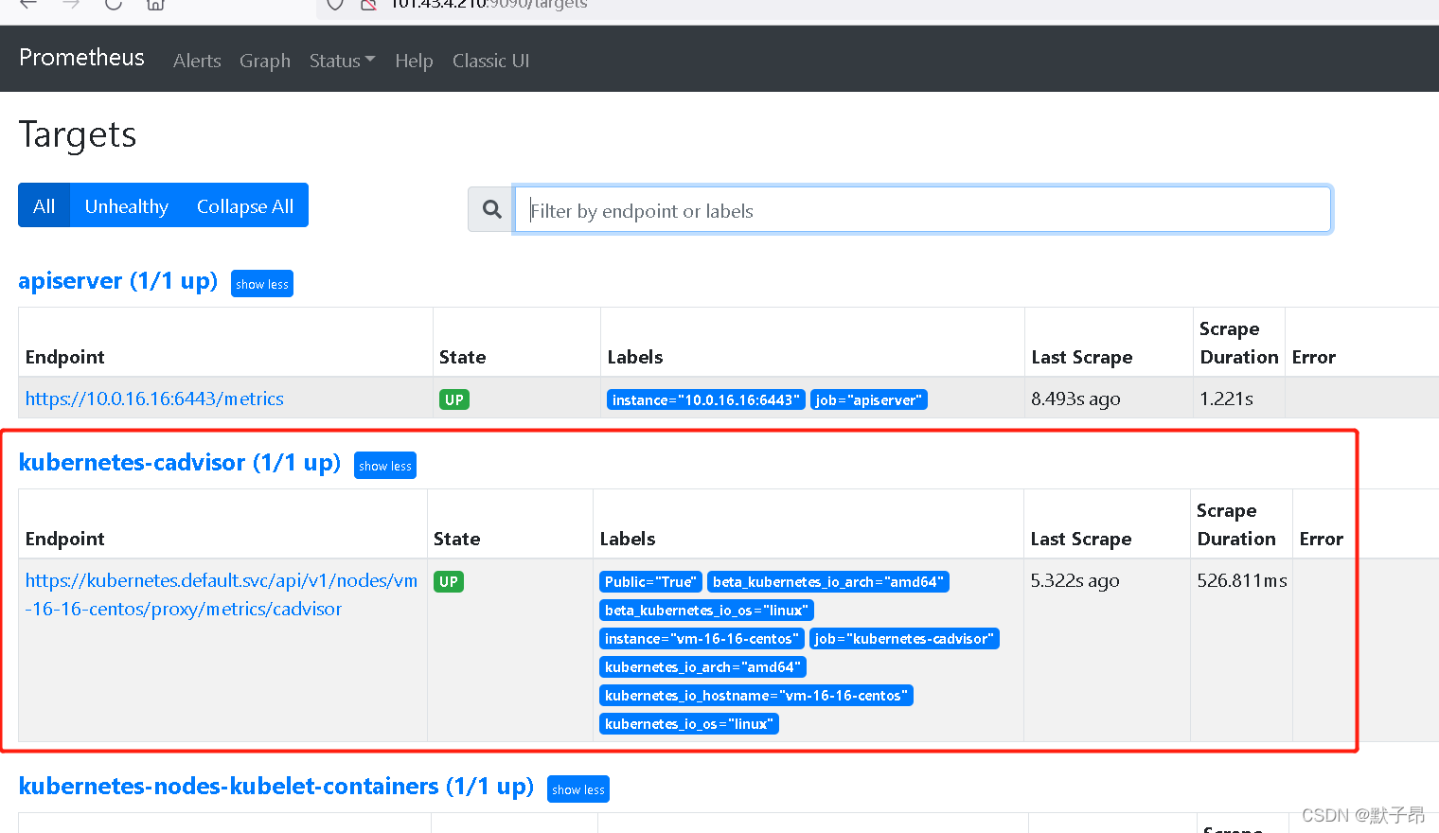Click the Targets page heading
This screenshot has width=1439, height=833.
coord(78,134)
